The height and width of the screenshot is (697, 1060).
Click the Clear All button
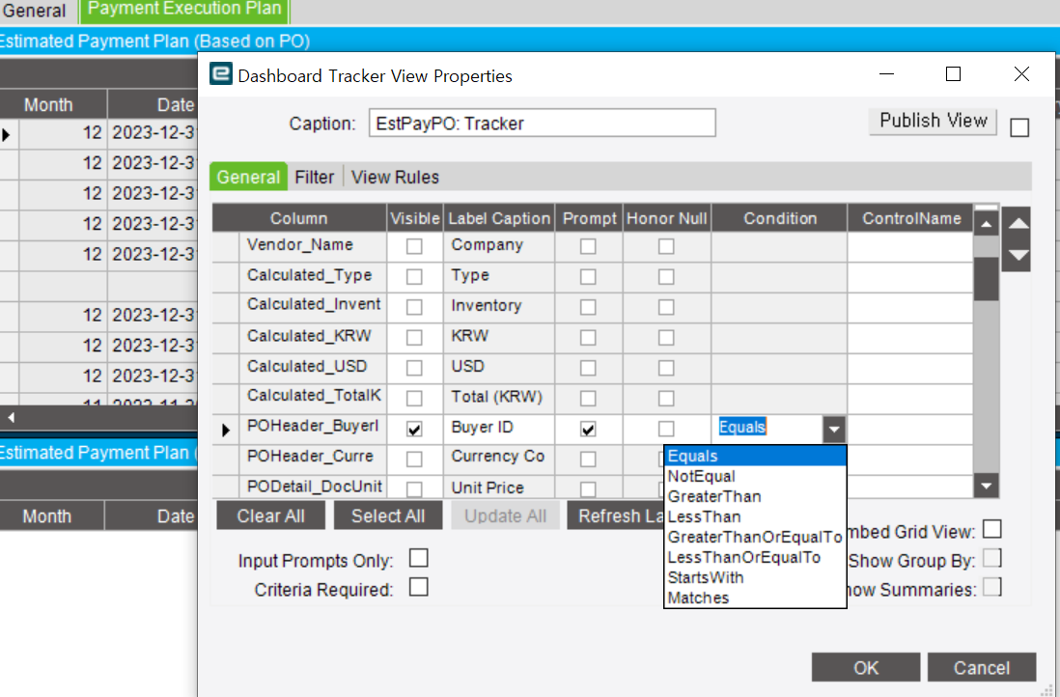coord(270,515)
